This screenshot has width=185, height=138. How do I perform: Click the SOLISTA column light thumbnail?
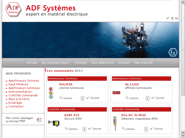(x=51, y=93)
